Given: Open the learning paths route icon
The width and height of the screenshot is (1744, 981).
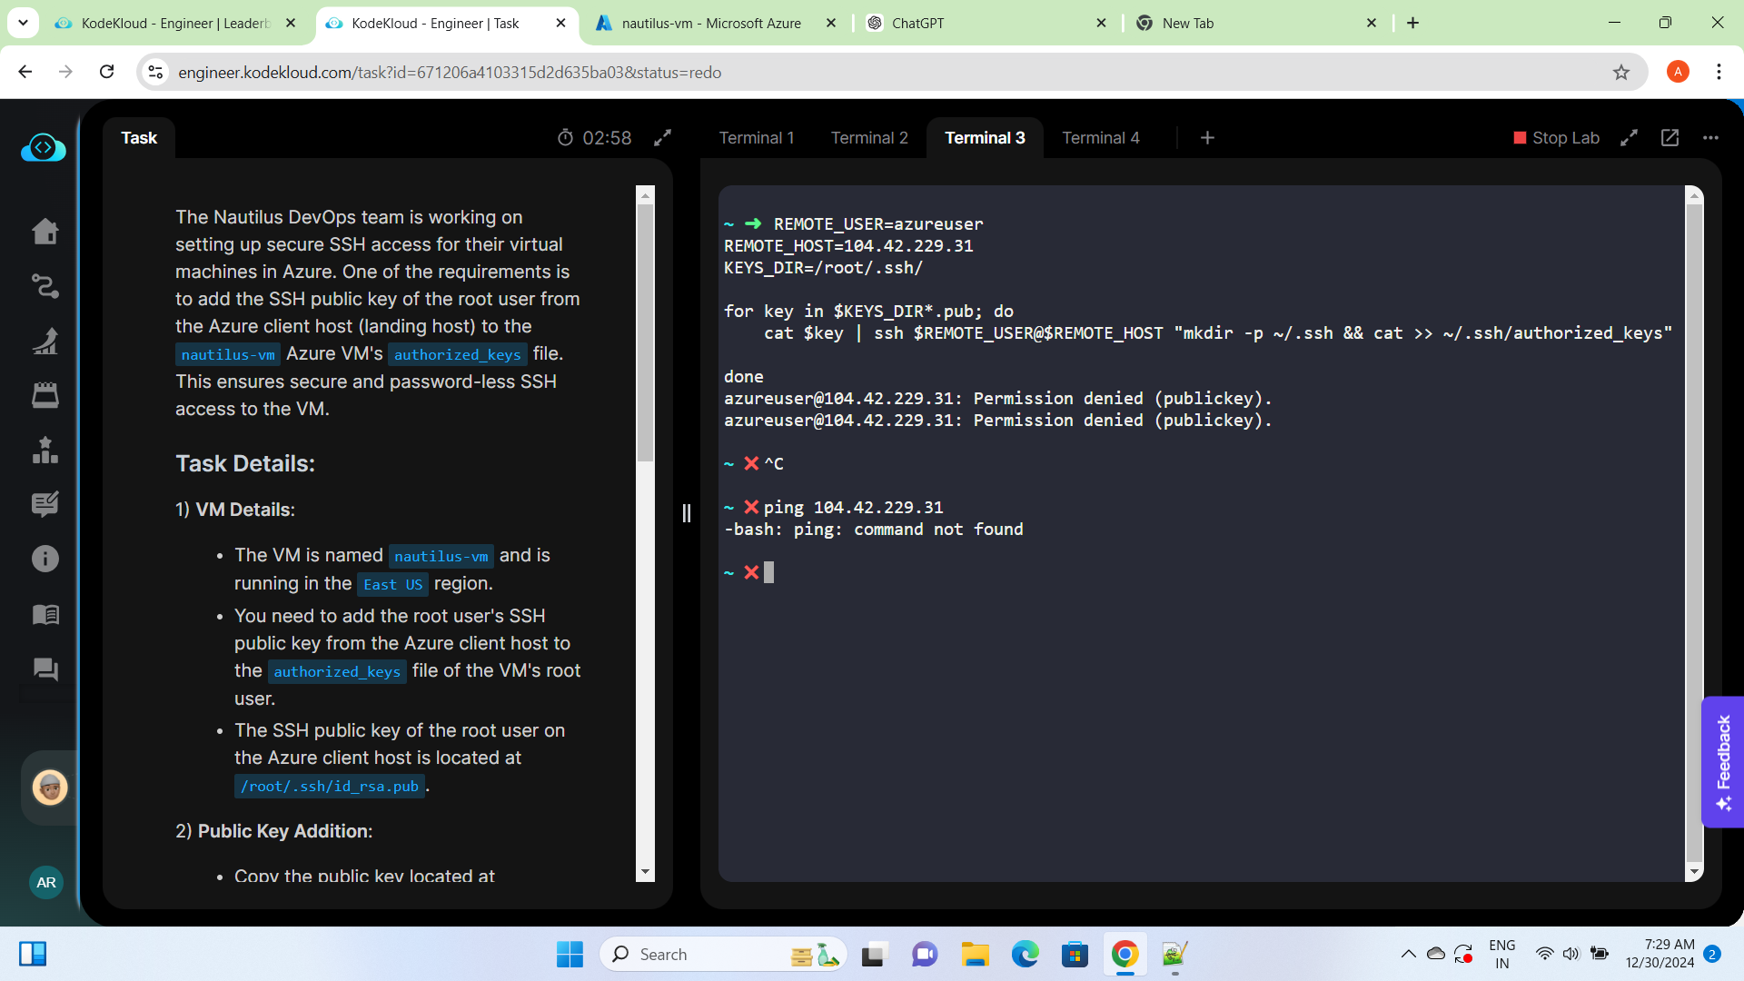Looking at the screenshot, I should [45, 286].
